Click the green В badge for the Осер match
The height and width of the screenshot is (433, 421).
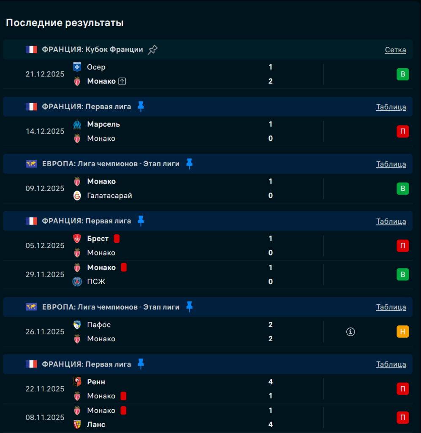click(402, 74)
